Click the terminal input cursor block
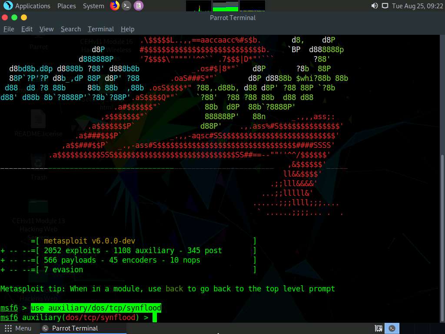 tap(154, 317)
